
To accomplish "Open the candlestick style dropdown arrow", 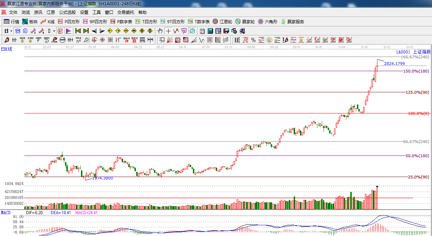I will [54, 31].
